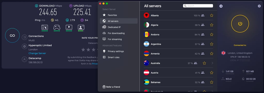Click the Connections multi icon
Viewport: 264px width, 93px height.
pyautogui.click(x=24, y=37)
